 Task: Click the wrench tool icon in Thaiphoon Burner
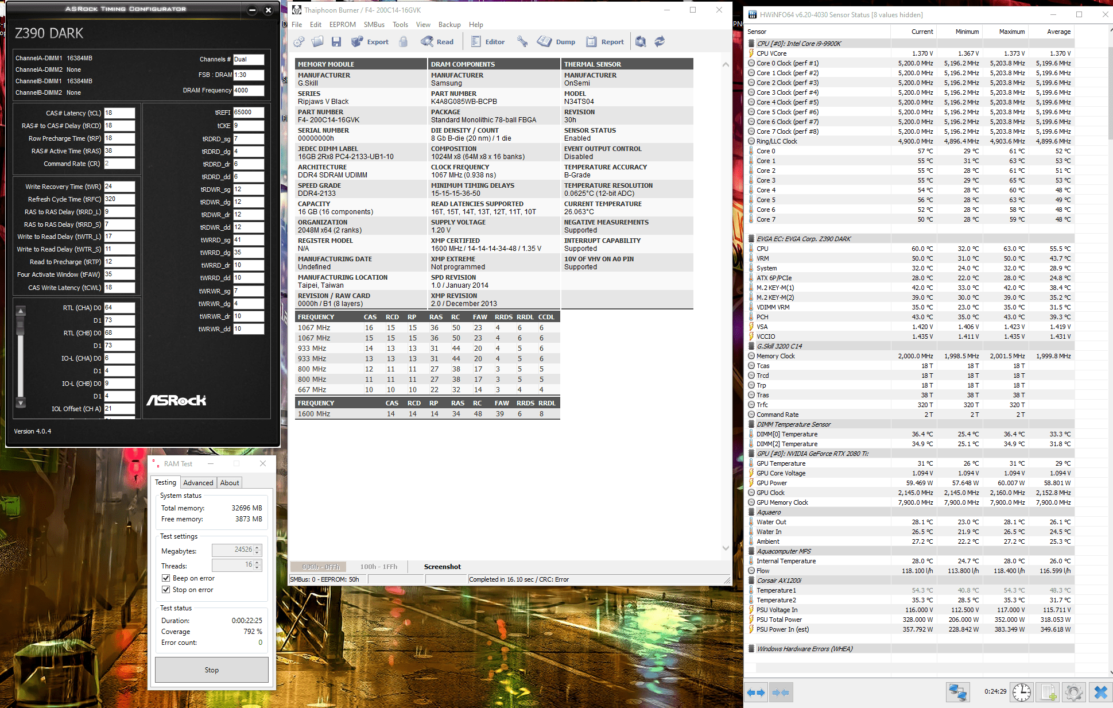(522, 41)
